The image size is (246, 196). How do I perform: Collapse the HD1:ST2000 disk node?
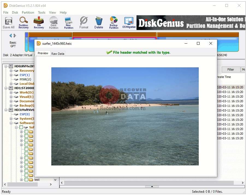coord(6,88)
